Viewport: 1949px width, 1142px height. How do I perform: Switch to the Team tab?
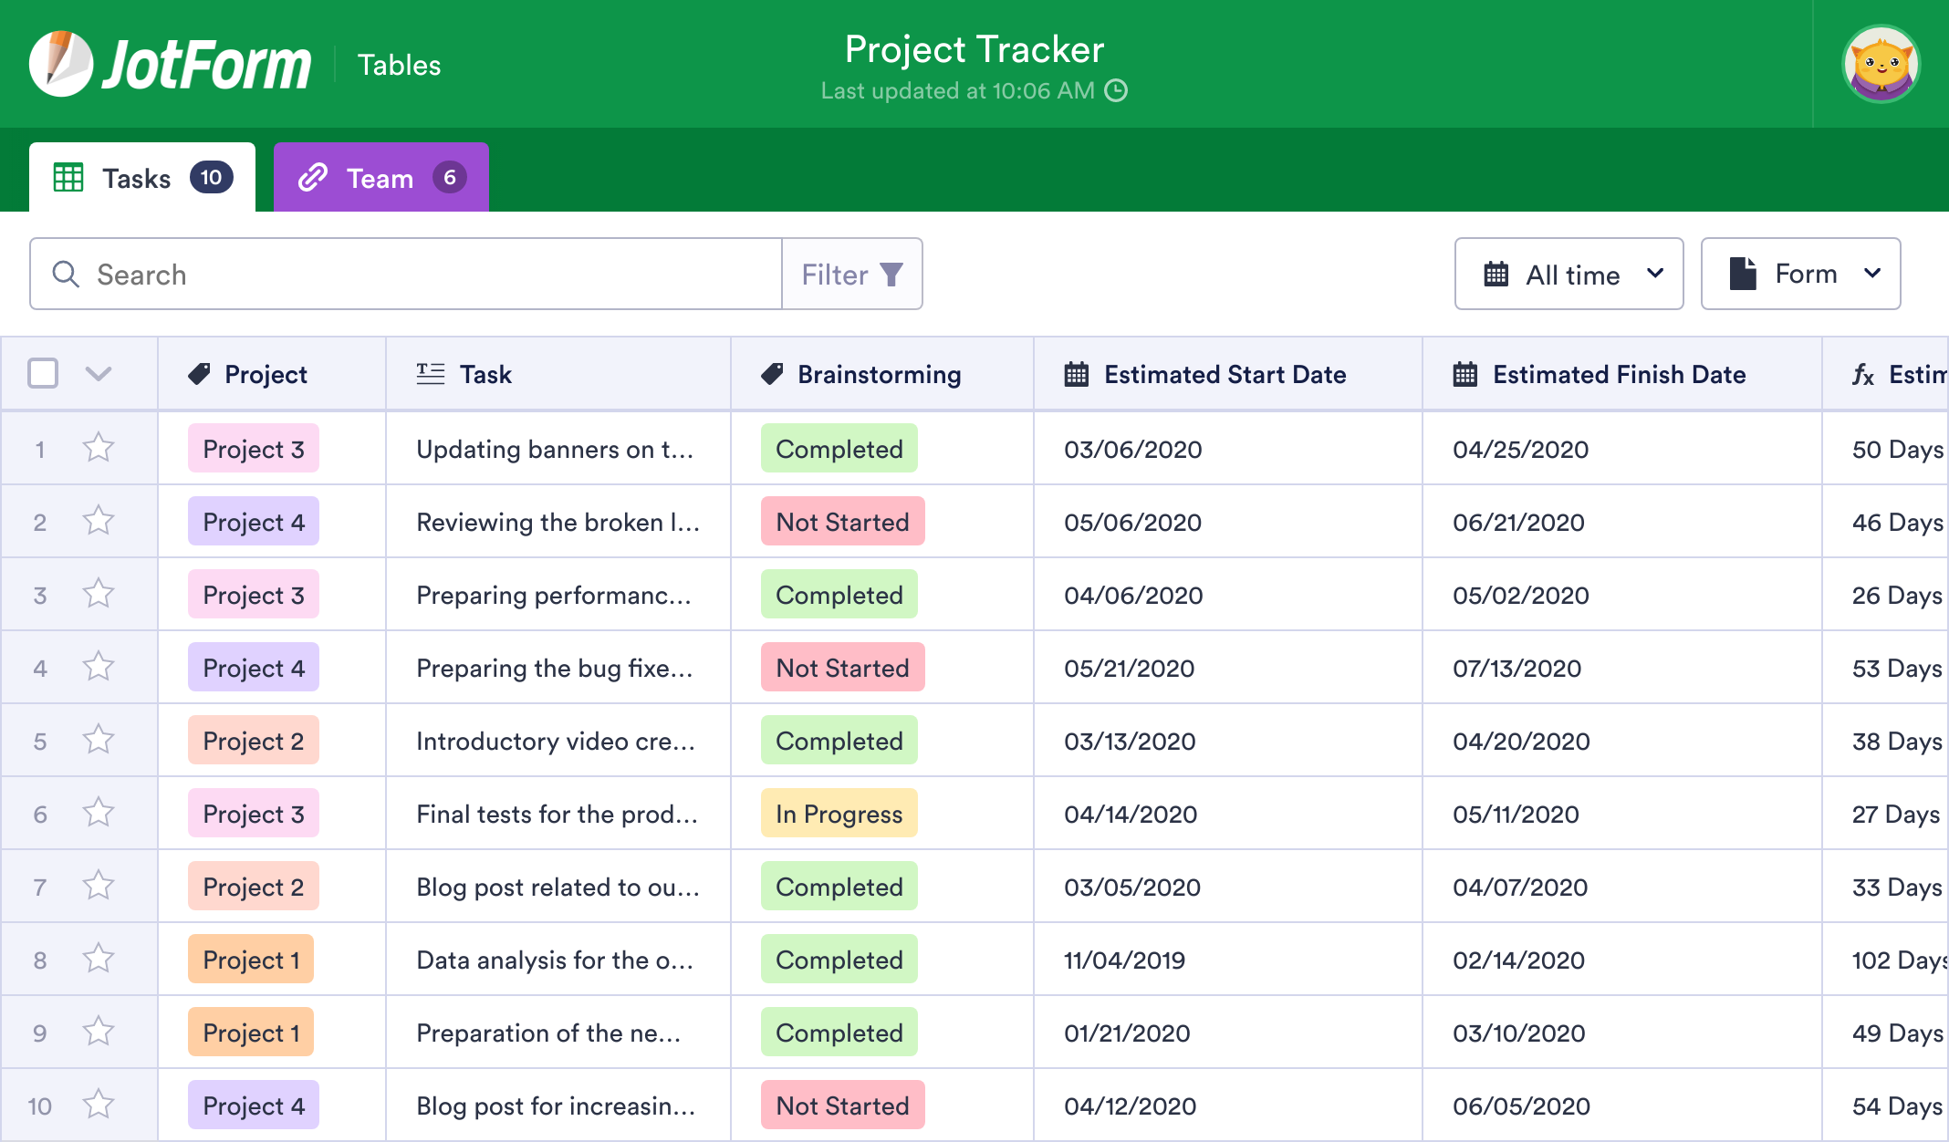coord(380,178)
